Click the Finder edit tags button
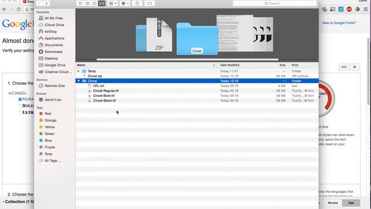 (x=150, y=3)
